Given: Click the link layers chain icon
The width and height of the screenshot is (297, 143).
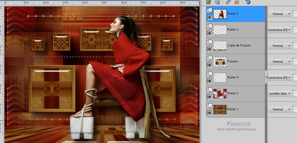Looking at the screenshot, I should [229, 2].
